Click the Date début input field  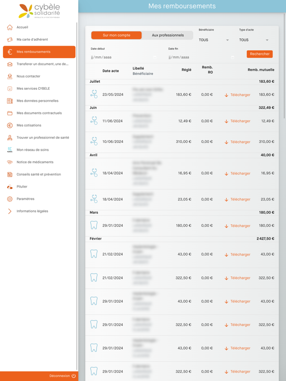(124, 58)
